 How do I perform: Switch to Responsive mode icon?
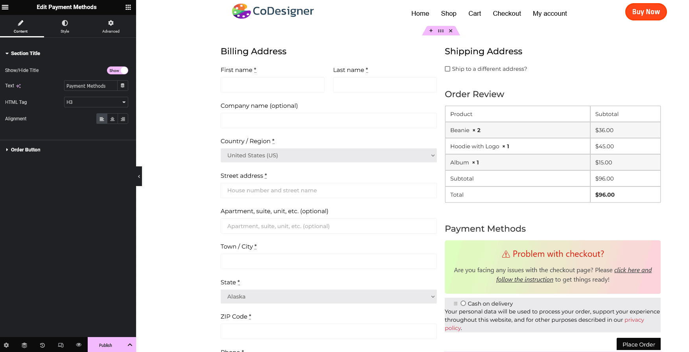click(61, 345)
